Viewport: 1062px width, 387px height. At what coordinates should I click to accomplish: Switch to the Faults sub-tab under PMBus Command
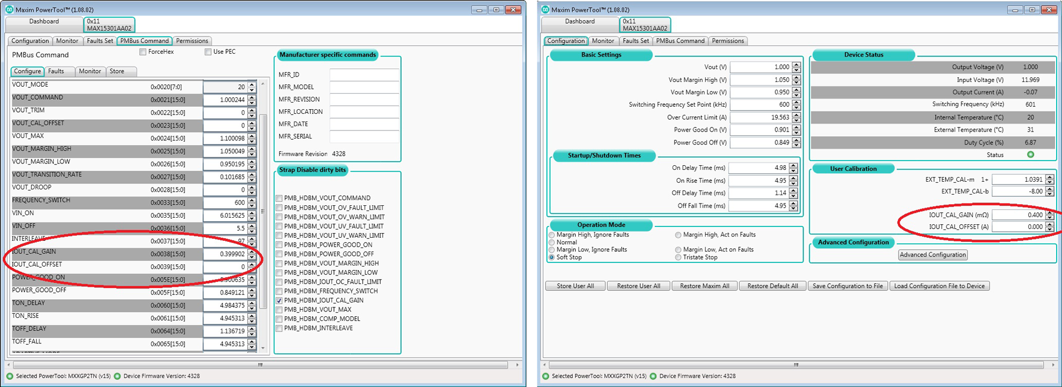[x=56, y=71]
